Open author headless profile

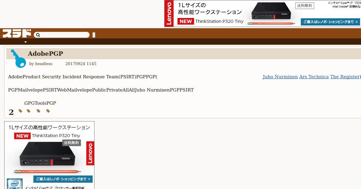[44, 64]
